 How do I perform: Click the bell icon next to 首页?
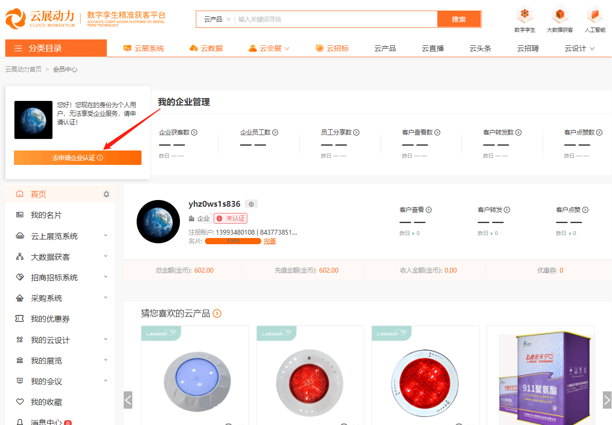[x=105, y=194]
